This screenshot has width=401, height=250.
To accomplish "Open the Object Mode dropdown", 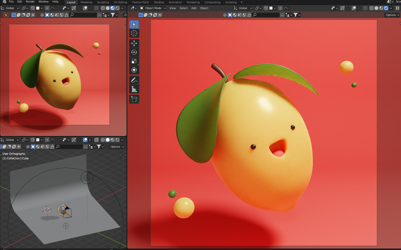I will 153,8.
